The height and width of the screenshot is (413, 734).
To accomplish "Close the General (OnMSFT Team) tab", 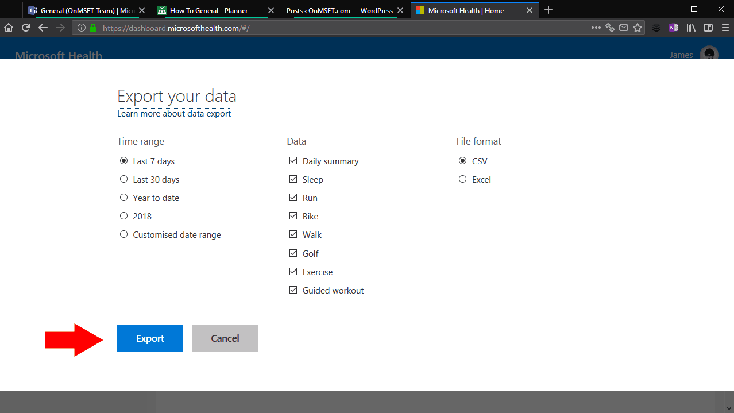I will tap(142, 10).
